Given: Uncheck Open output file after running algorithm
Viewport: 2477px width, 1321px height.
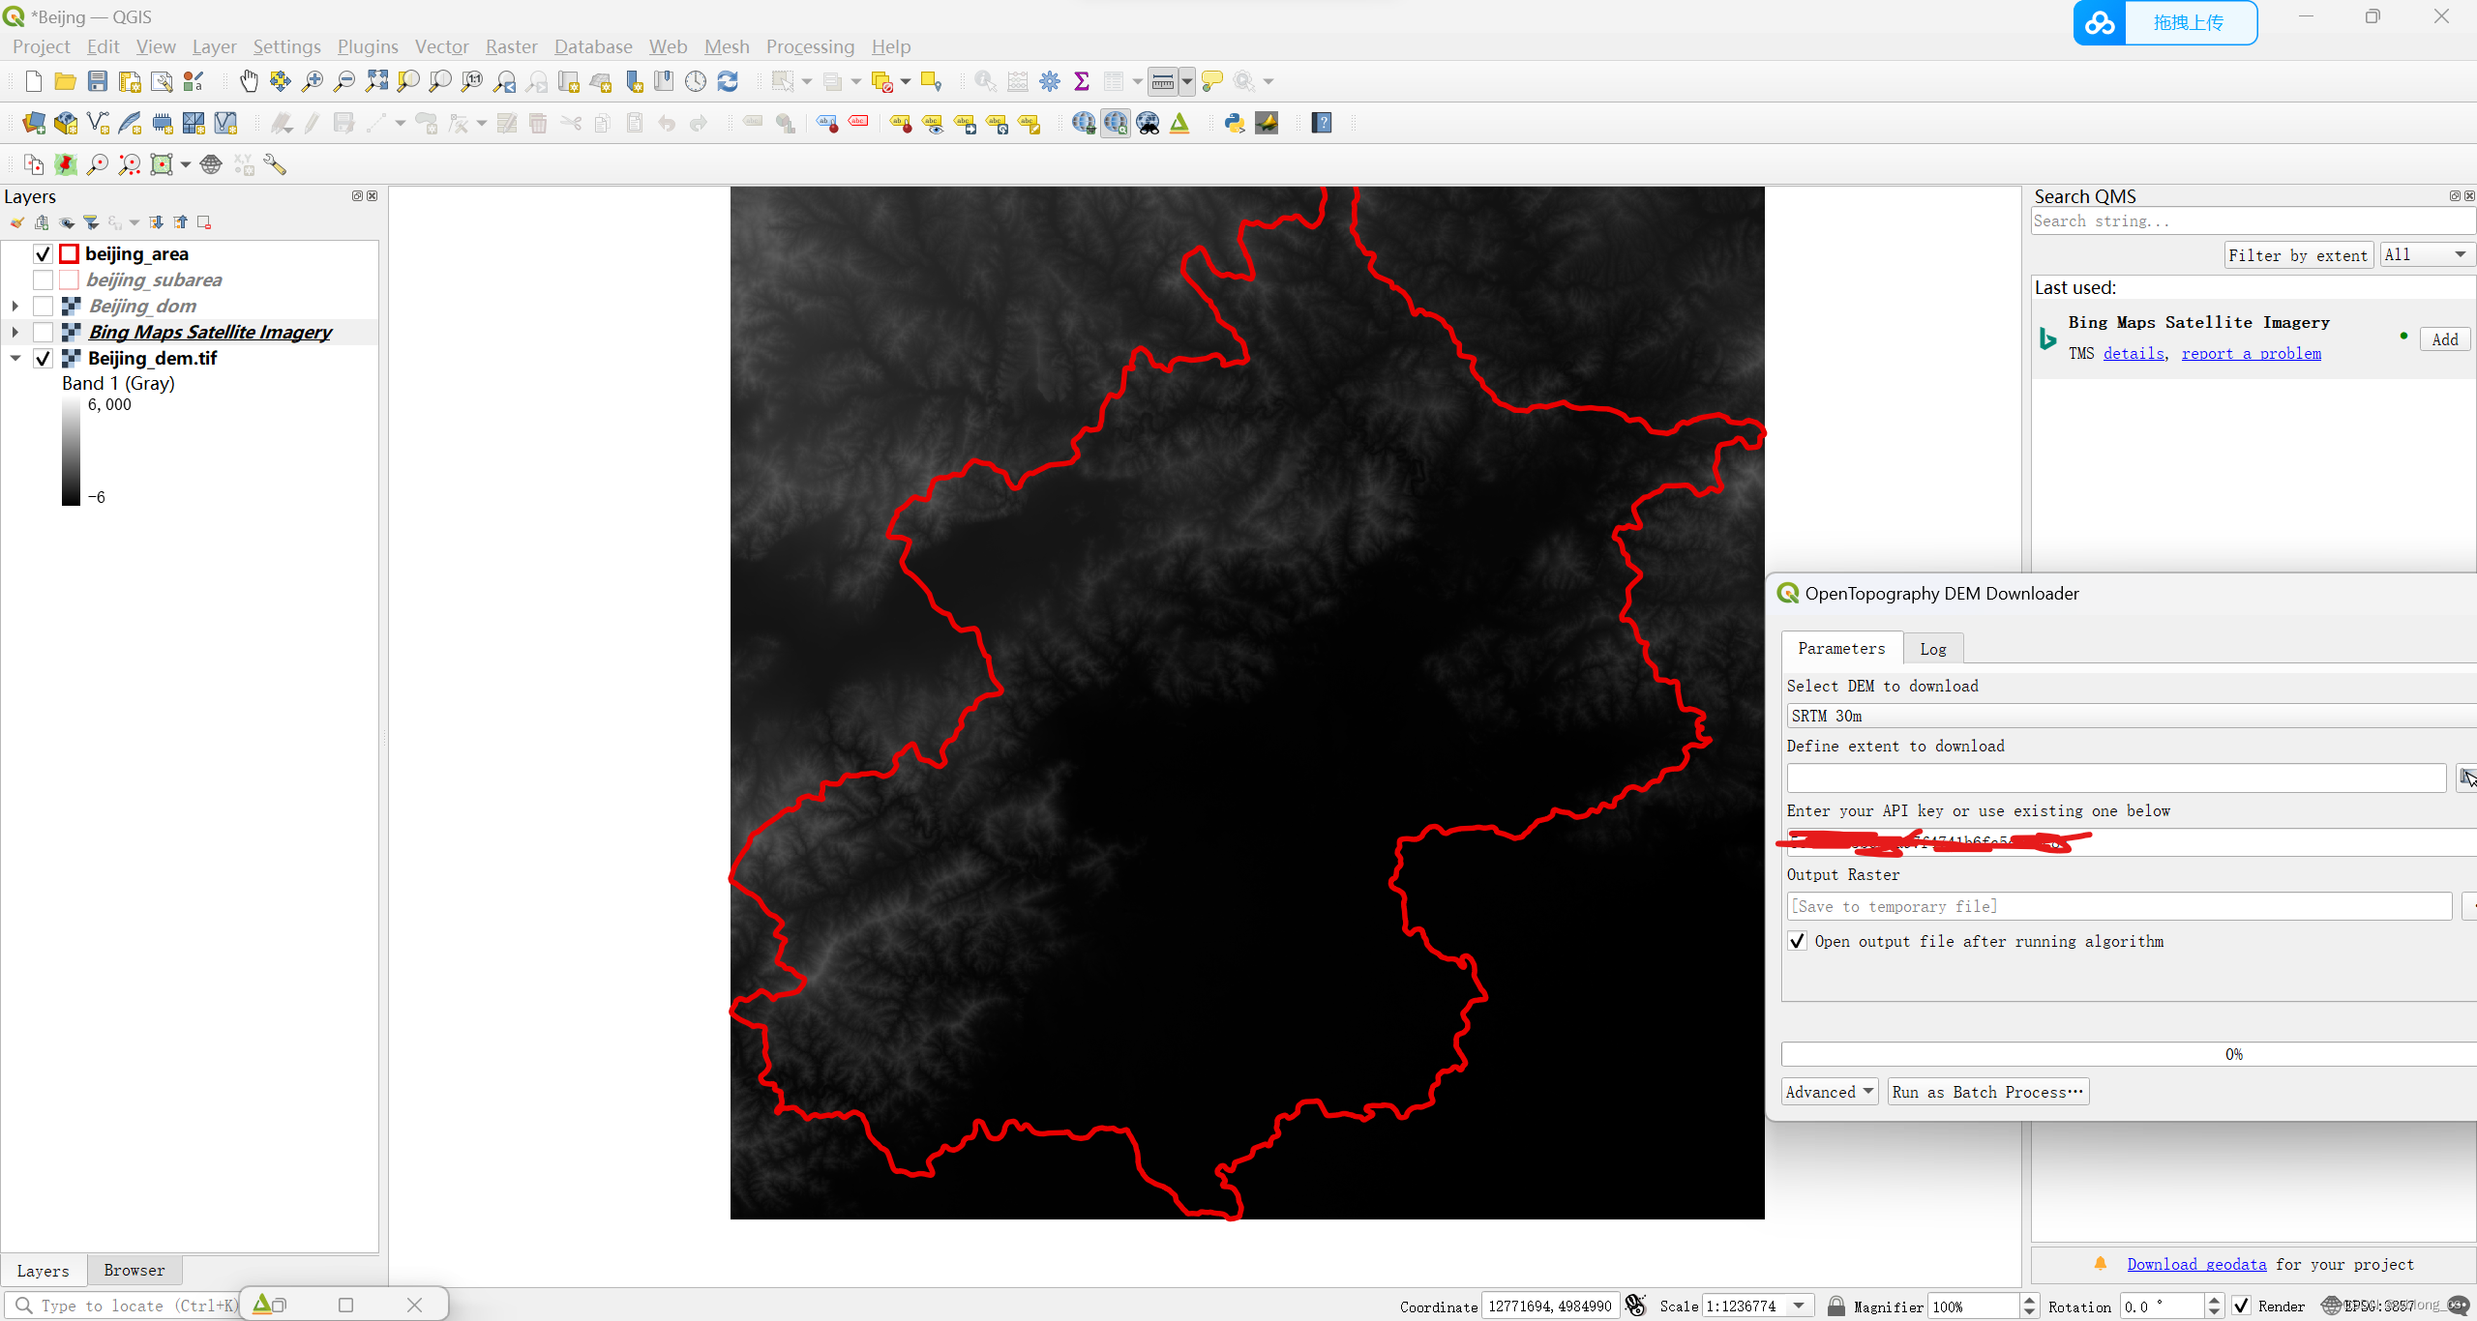Looking at the screenshot, I should [x=1797, y=941].
